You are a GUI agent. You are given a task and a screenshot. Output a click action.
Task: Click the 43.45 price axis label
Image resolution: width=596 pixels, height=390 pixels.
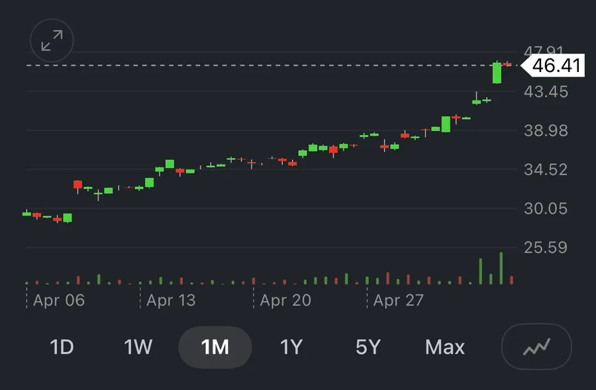tap(546, 92)
